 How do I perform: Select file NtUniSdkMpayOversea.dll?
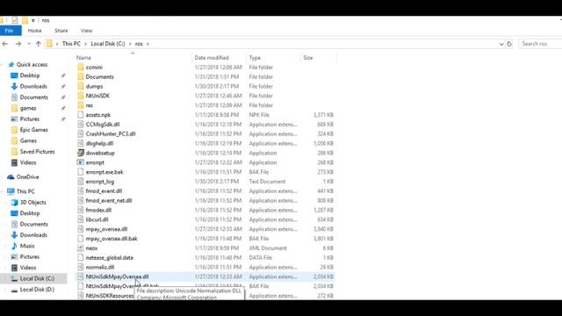coord(117,276)
